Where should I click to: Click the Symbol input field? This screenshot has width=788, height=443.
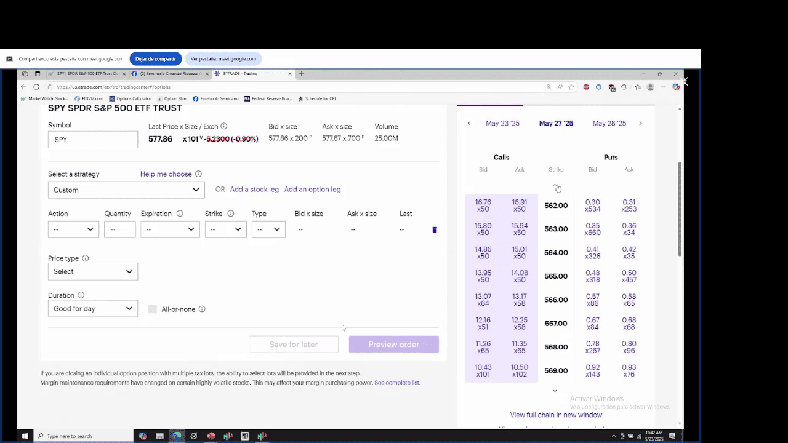point(93,140)
